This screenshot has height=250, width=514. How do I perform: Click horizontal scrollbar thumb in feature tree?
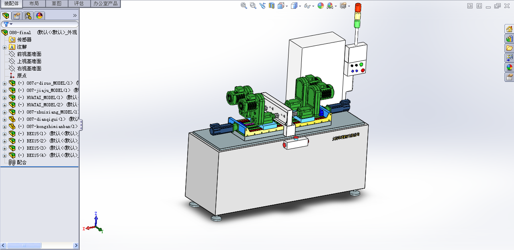click(x=24, y=245)
